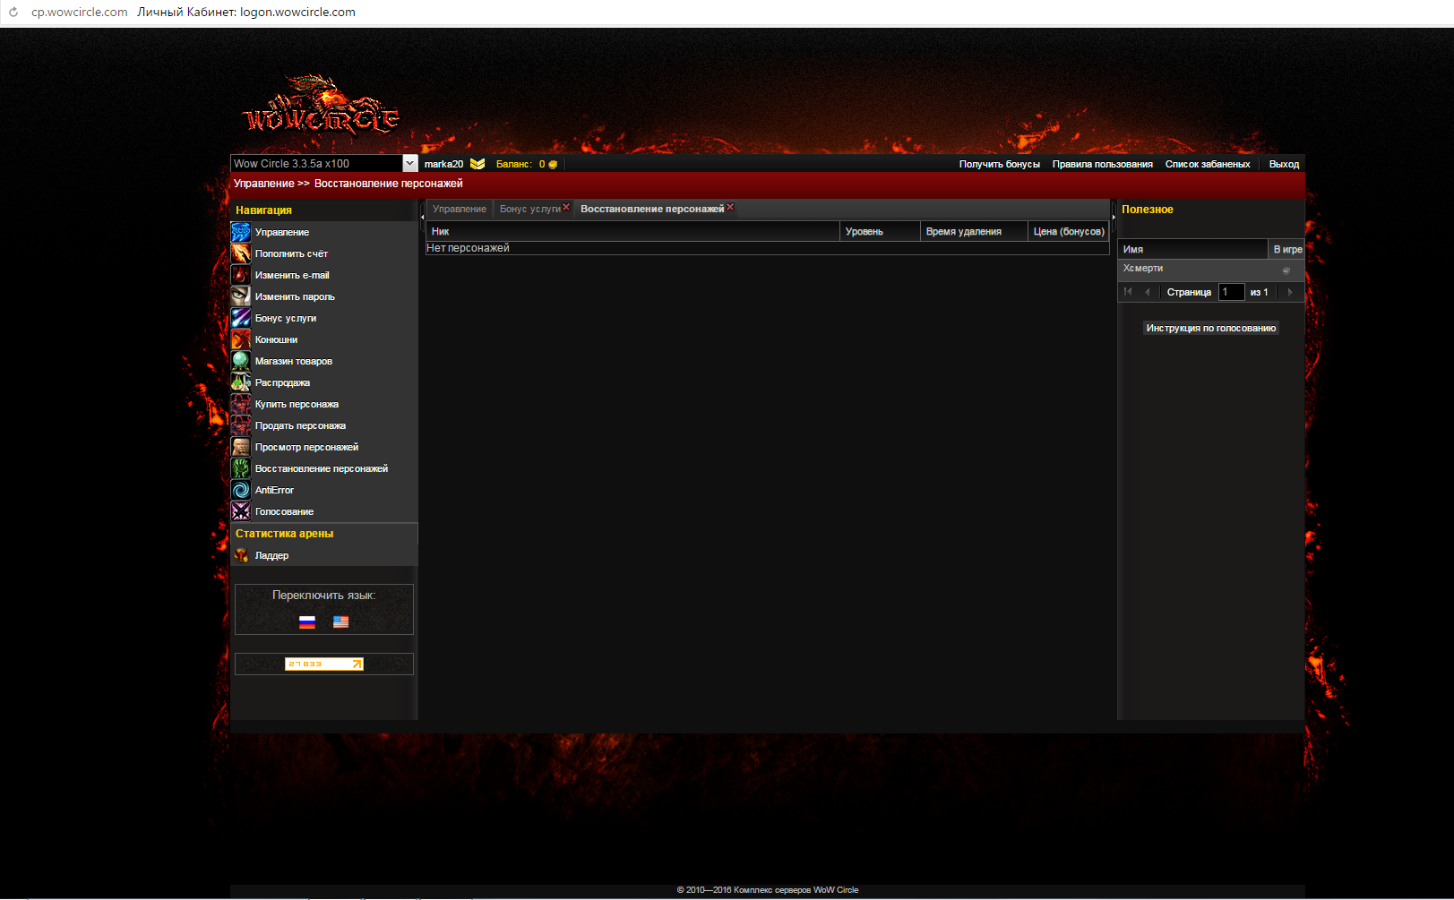The width and height of the screenshot is (1454, 900).
Task: Switch language using the Russian flag
Action: (307, 621)
